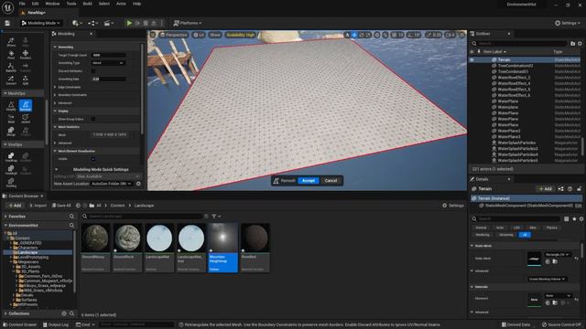Open Element 0 material dropdown
This screenshot has width=586, height=329.
click(558, 296)
